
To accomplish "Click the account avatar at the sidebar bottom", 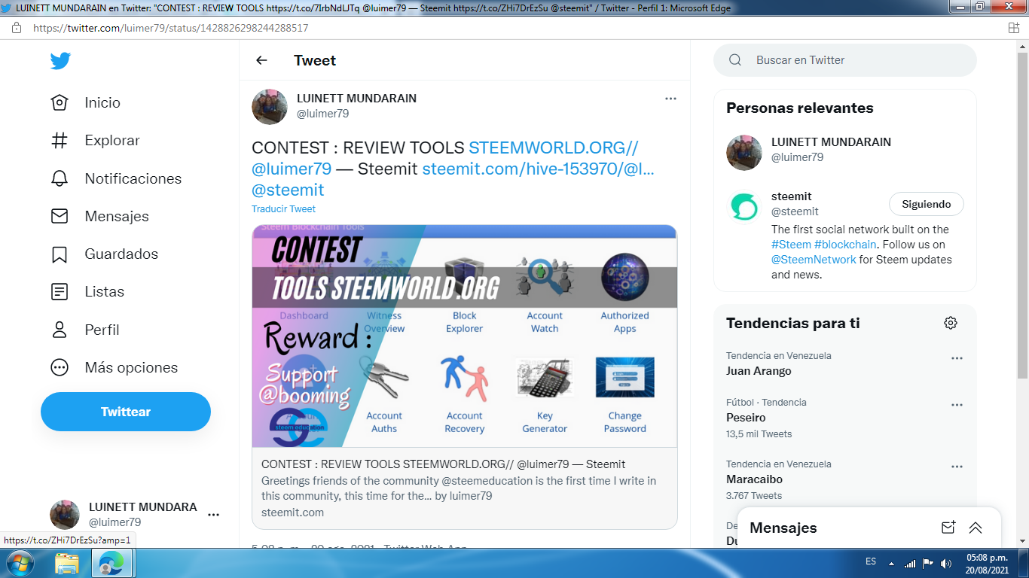I will point(65,515).
